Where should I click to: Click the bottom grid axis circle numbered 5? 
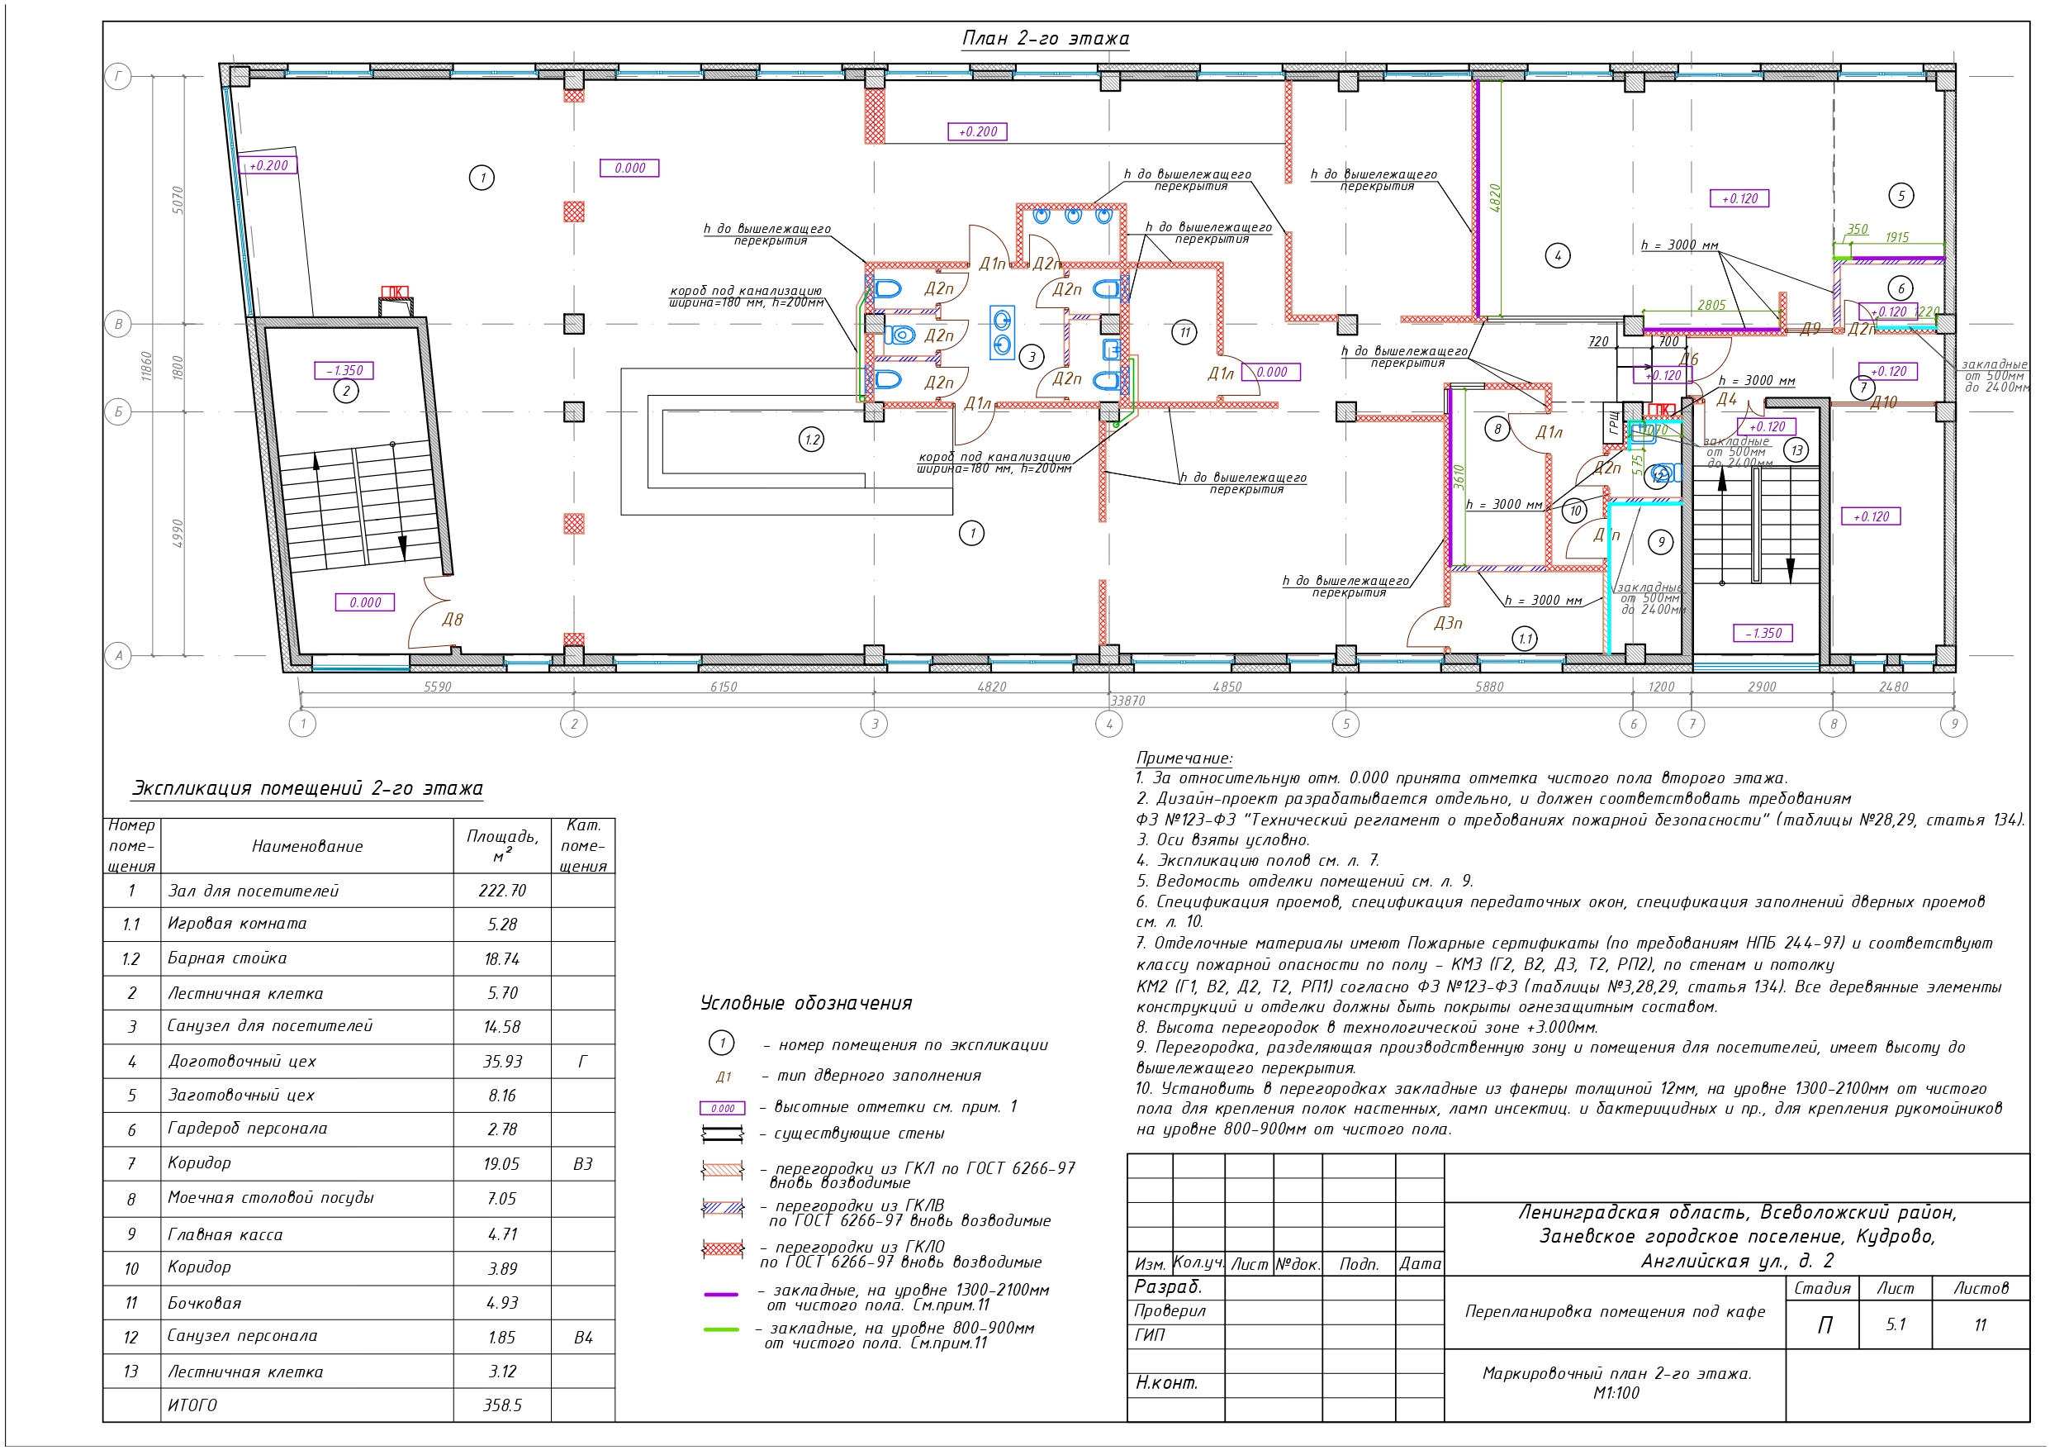1345,724
